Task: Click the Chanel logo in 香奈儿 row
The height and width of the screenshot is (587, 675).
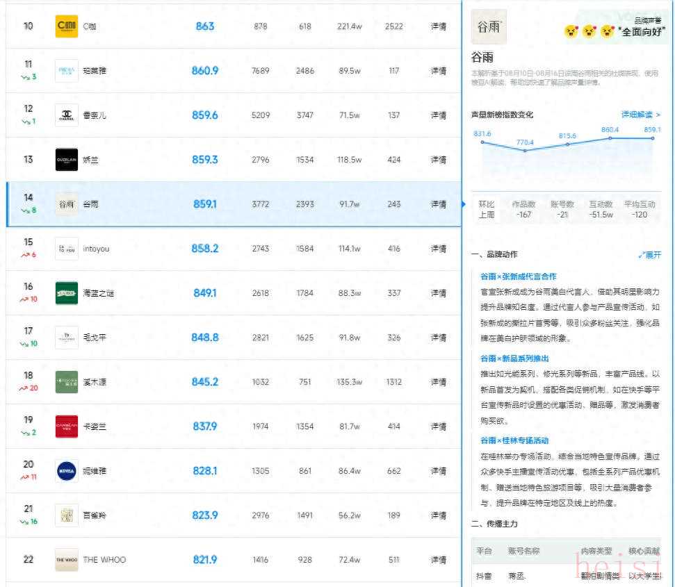Action: [67, 115]
